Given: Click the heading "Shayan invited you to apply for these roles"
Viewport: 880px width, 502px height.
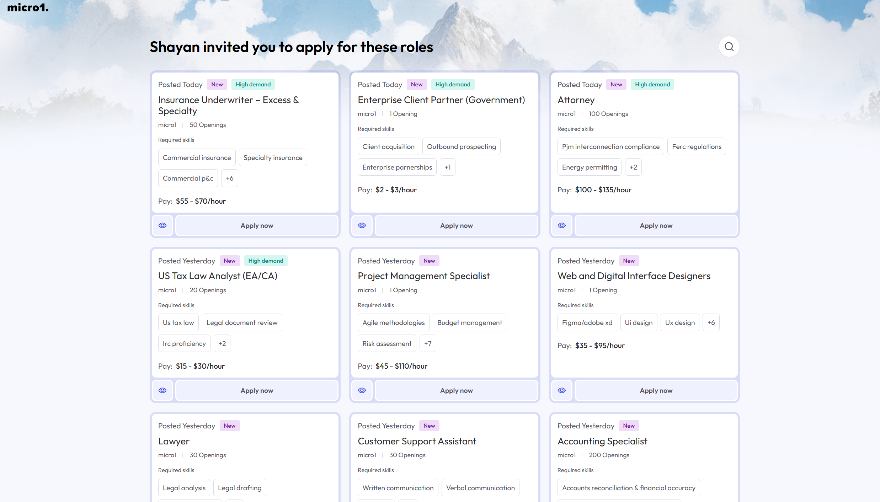Looking at the screenshot, I should tap(291, 47).
